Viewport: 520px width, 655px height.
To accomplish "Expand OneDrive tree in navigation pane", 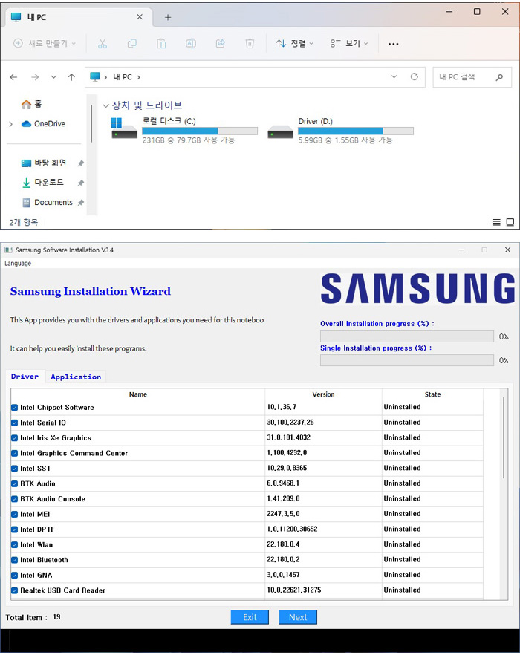I will [10, 124].
